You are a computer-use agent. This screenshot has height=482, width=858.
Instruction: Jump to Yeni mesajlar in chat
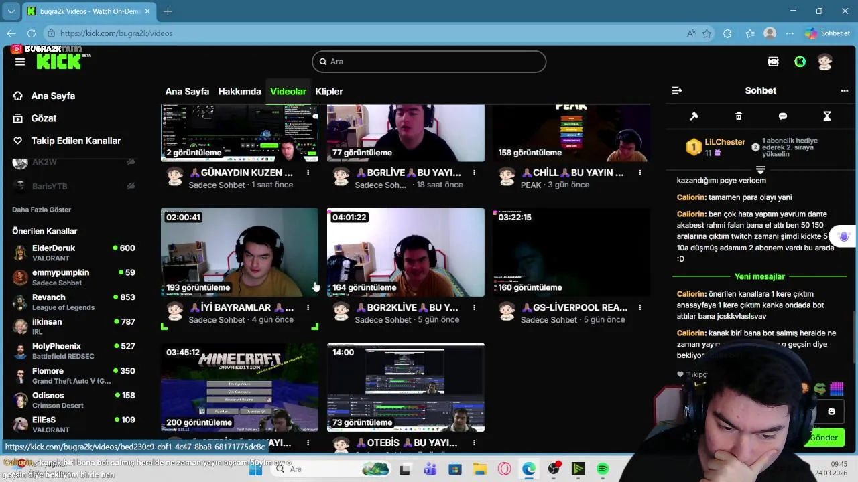[759, 276]
